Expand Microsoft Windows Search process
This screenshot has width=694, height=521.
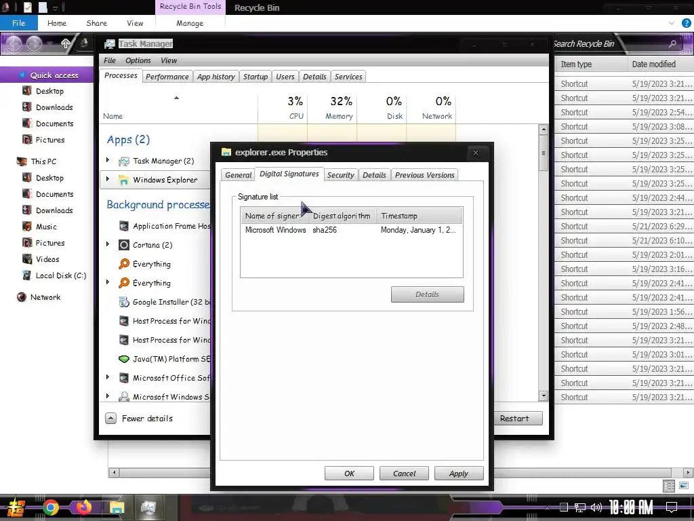coord(108,396)
